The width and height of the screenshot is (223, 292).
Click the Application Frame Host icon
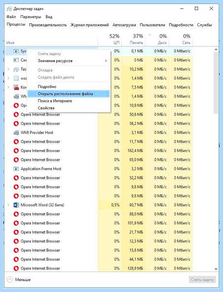16,169
